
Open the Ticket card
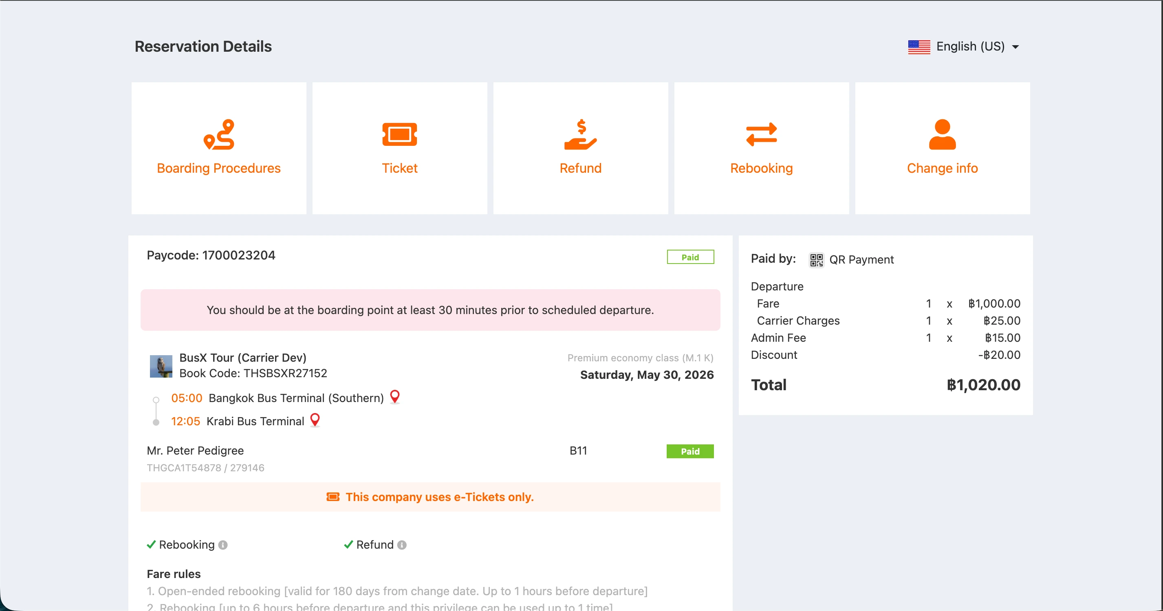pos(400,148)
